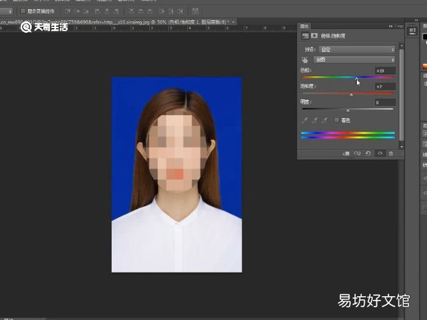Enable the 显示变换控件 checkbox
The image size is (427, 320).
click(23, 11)
